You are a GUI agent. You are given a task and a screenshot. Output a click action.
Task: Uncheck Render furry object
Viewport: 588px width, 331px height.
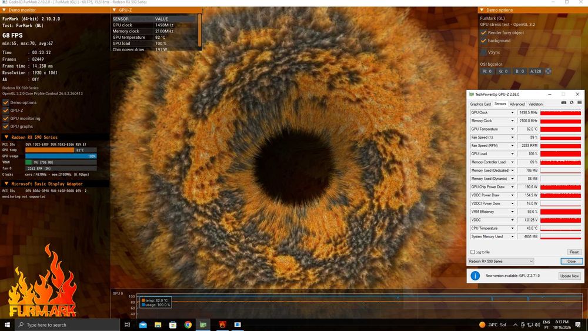coord(483,32)
